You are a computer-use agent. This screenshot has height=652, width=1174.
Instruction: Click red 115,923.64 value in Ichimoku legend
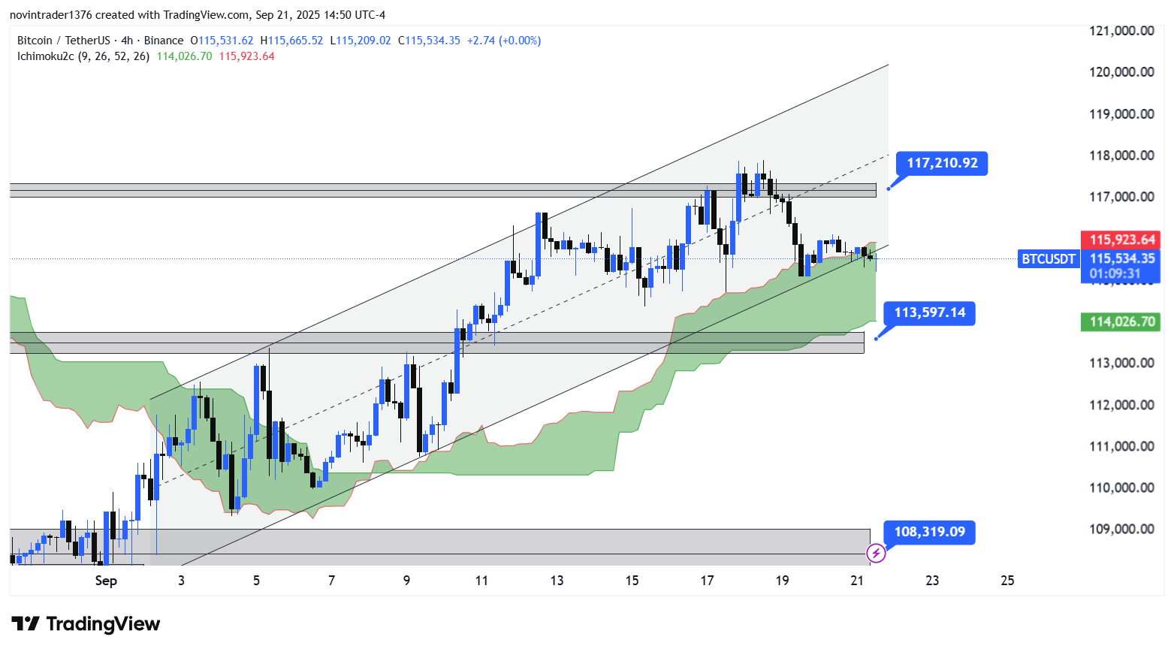(x=246, y=56)
